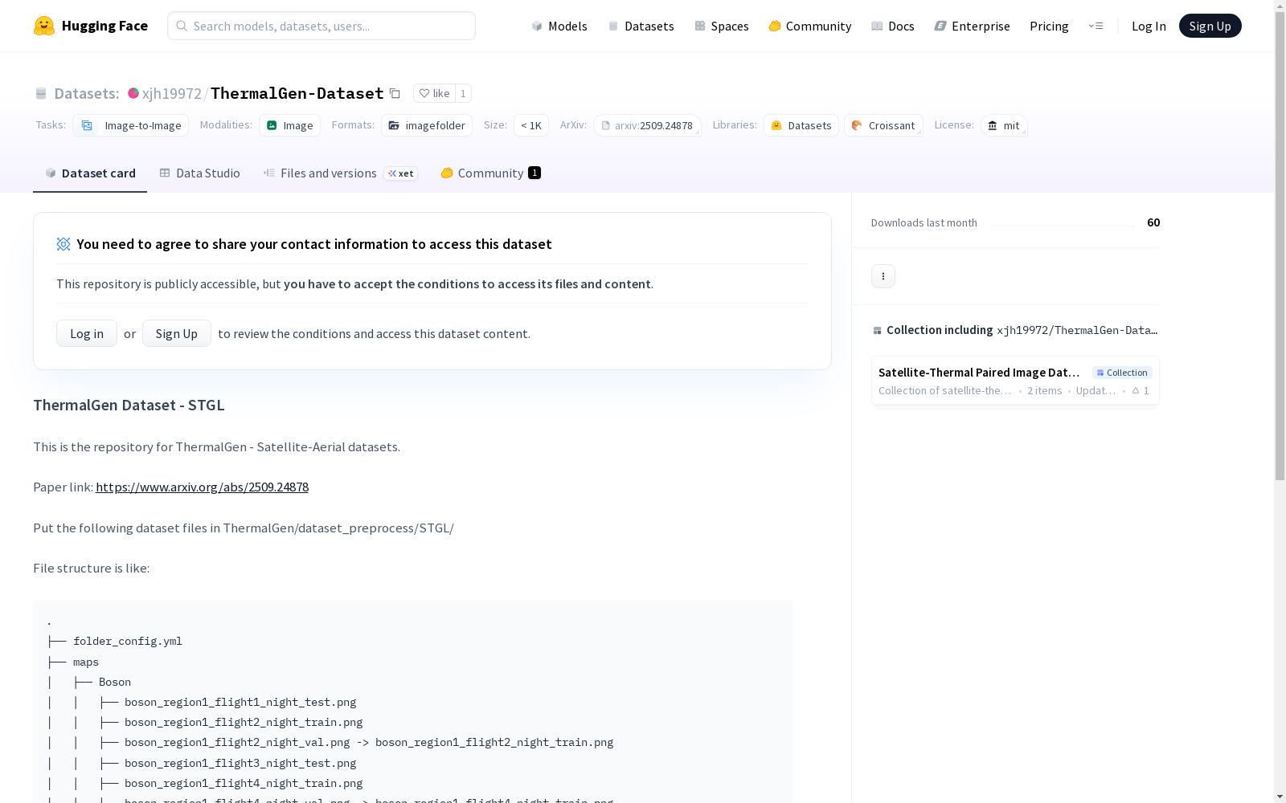The image size is (1286, 803).
Task: Click the xjh19972 user avatar
Action: tap(133, 93)
